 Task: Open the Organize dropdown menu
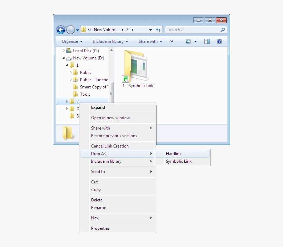[71, 41]
